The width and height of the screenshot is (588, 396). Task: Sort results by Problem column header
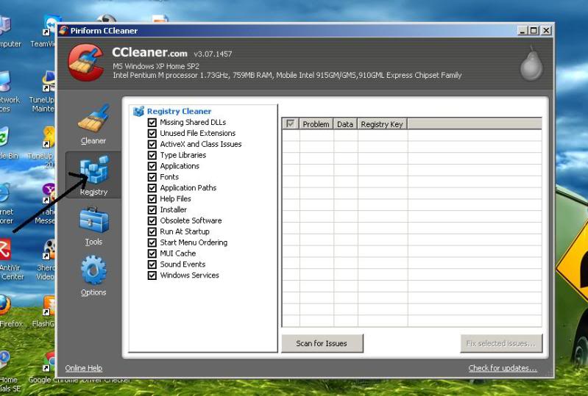click(x=316, y=124)
